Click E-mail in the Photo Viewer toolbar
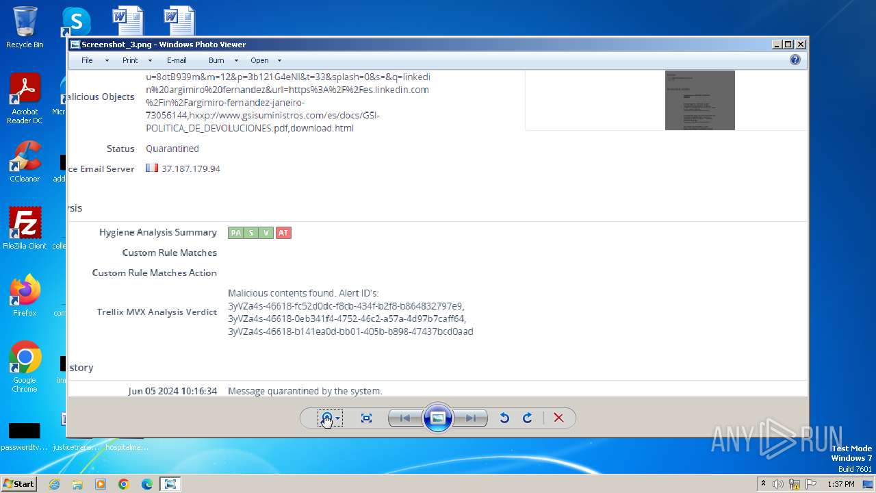Image resolution: width=876 pixels, height=493 pixels. point(177,60)
